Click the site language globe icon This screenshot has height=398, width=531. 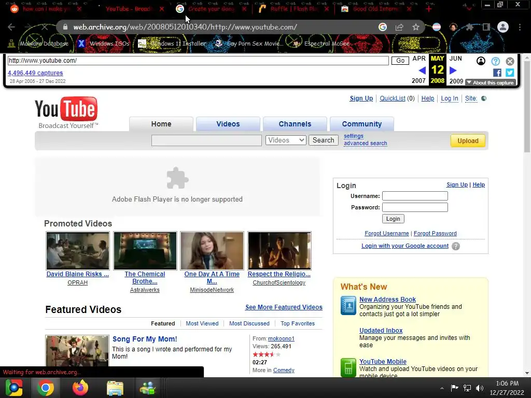click(484, 98)
